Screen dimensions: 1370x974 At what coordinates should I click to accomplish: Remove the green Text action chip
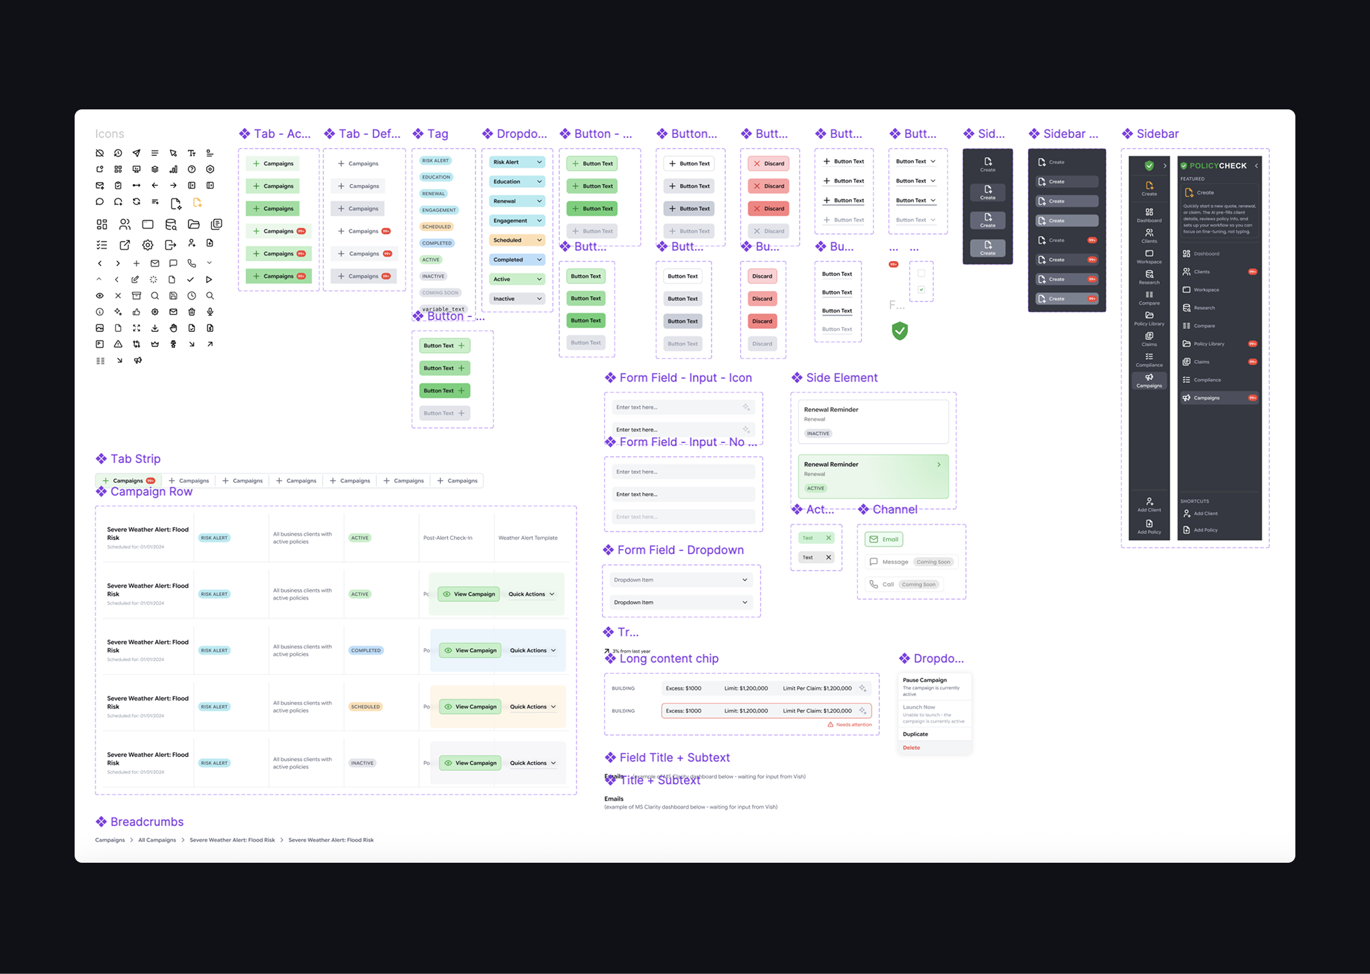click(x=828, y=538)
